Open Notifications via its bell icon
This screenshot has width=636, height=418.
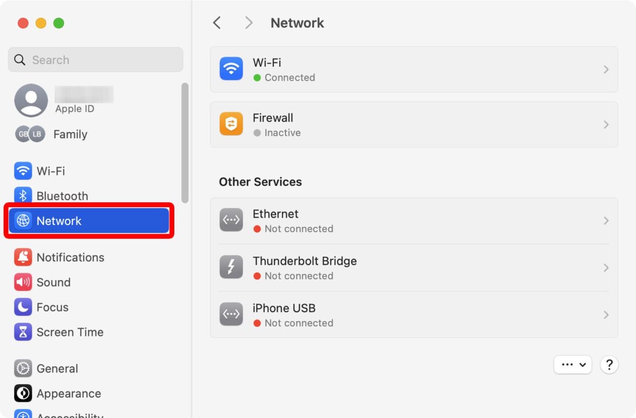[23, 257]
